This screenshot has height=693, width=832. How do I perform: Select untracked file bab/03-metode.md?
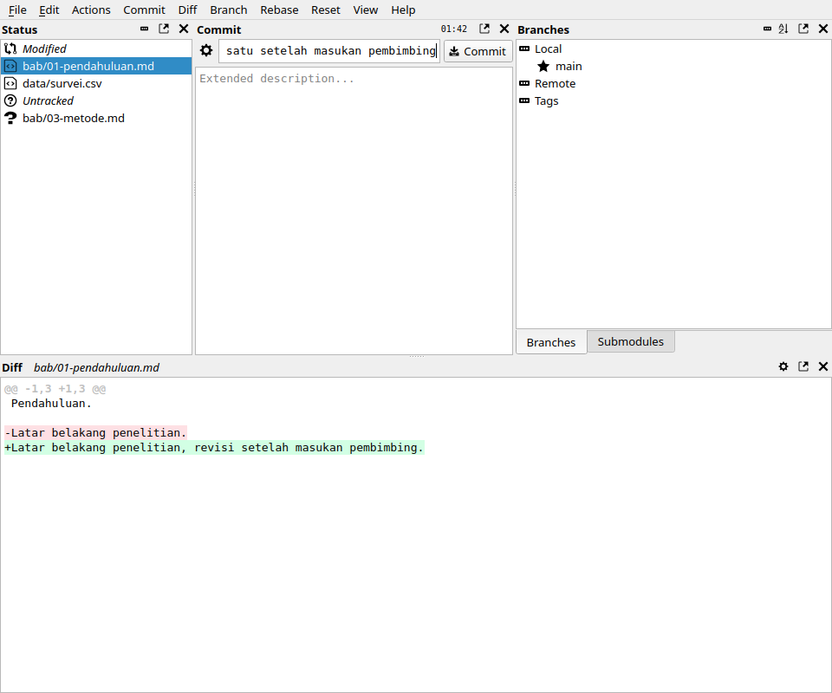point(96,118)
